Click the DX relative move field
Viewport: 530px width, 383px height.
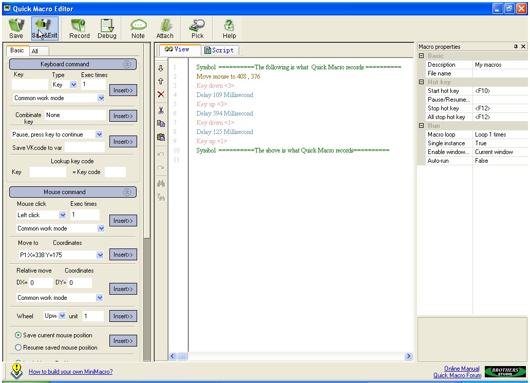point(41,282)
